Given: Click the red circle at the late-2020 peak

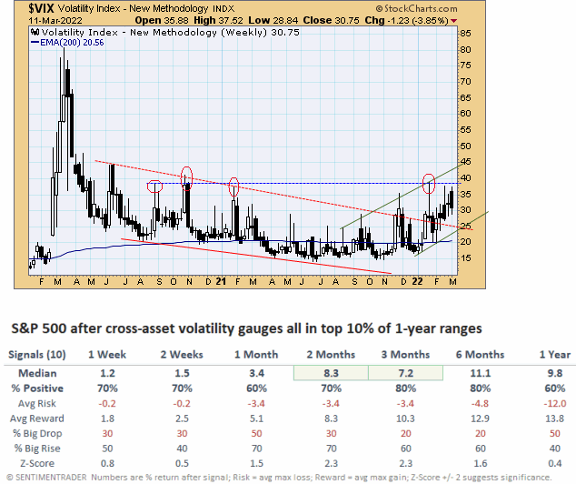Looking at the screenshot, I should click(187, 174).
